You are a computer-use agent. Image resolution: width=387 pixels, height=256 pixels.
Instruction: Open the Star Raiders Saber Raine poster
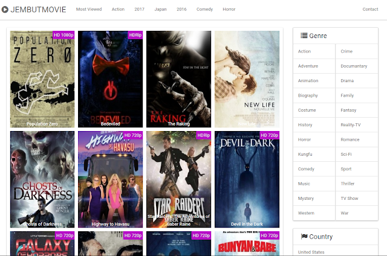click(179, 179)
